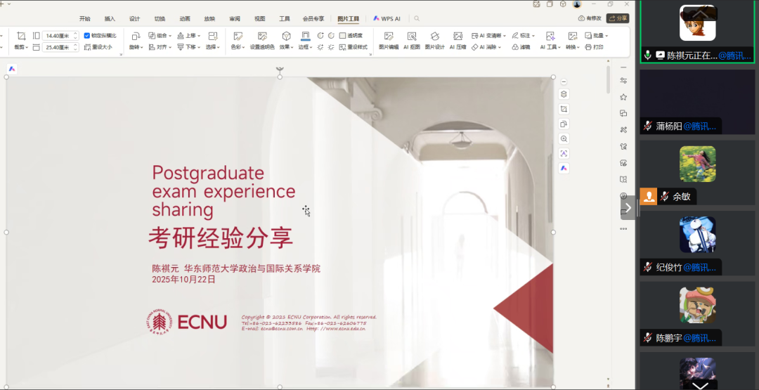Click the zoom magnifier icon beside the image
759x390 pixels.
(564, 138)
